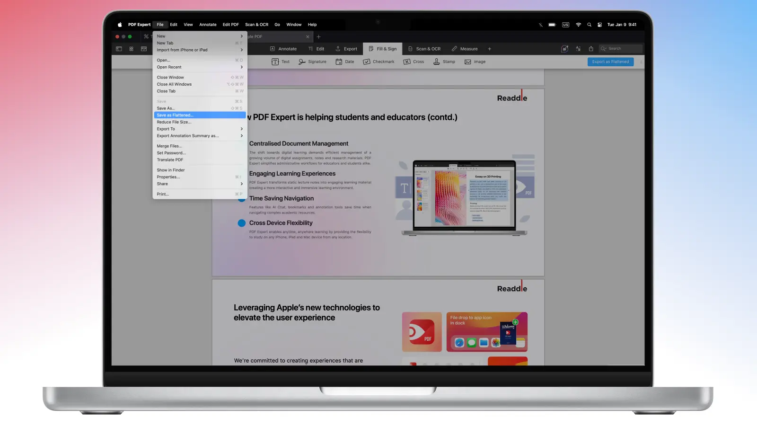Add a new tab with plus button
757x426 pixels.
[x=318, y=36]
